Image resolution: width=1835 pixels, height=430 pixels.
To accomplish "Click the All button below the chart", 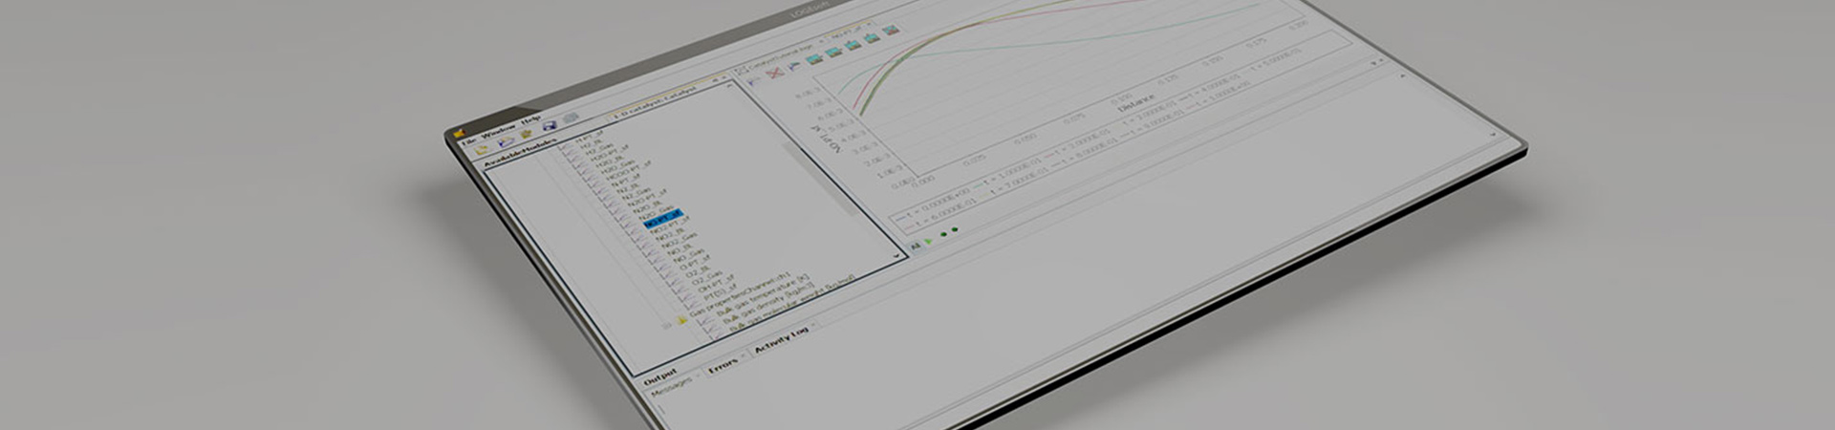I will point(914,247).
